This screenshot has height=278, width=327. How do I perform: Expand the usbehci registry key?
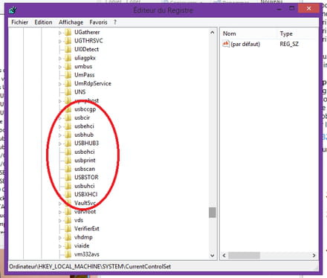click(x=60, y=126)
